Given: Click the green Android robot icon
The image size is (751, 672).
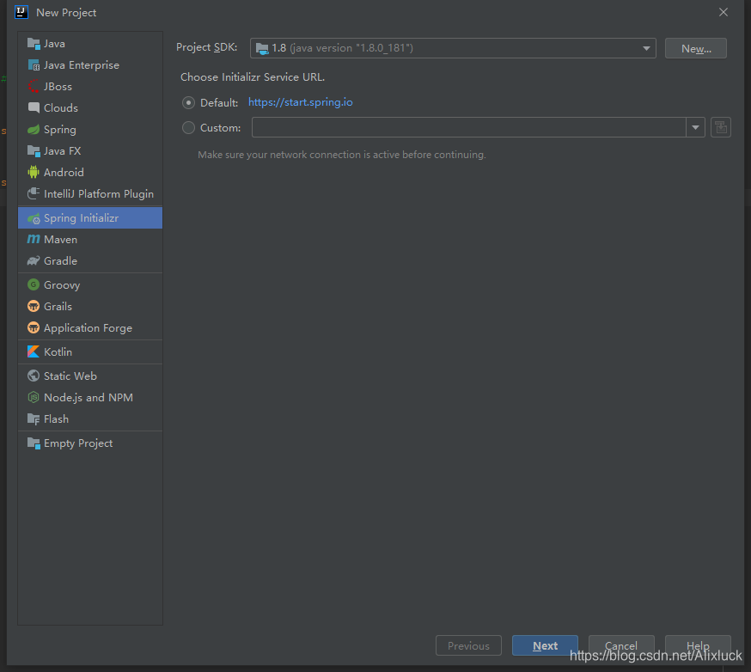Looking at the screenshot, I should pos(34,173).
